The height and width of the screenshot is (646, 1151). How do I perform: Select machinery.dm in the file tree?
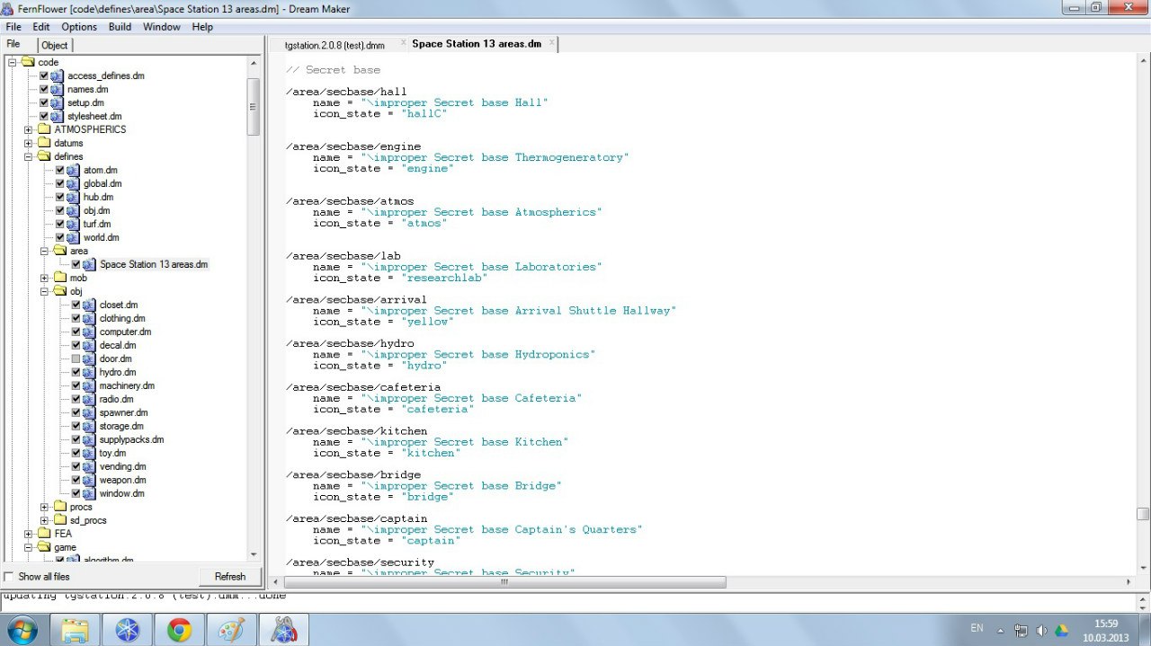[x=127, y=385]
